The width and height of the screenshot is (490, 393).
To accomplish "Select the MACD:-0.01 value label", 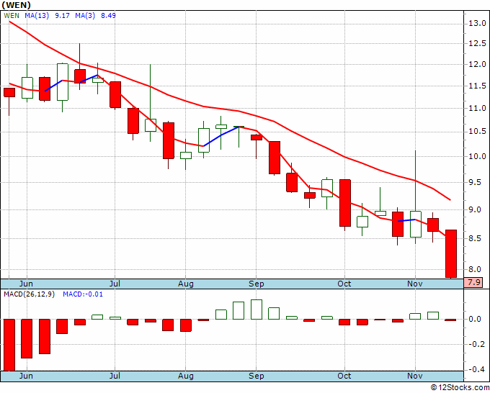I will coord(83,294).
